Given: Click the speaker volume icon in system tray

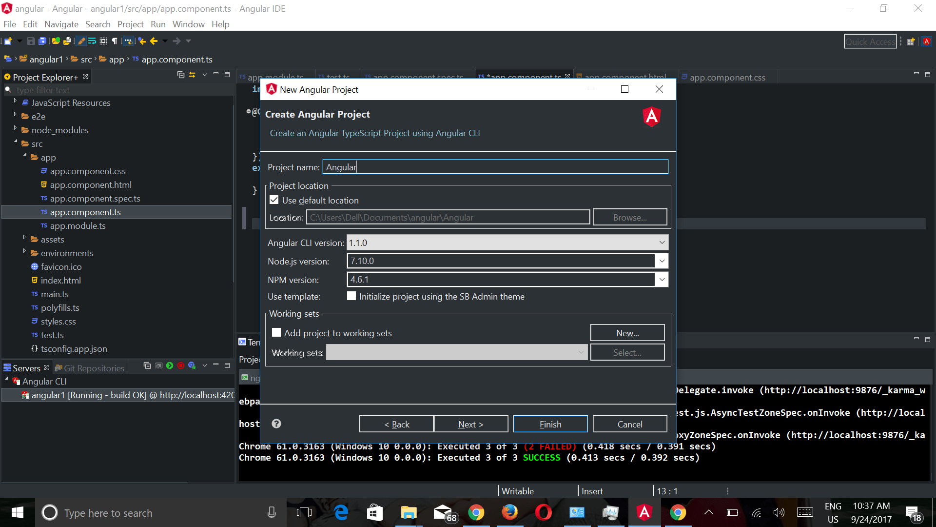Looking at the screenshot, I should 779,512.
